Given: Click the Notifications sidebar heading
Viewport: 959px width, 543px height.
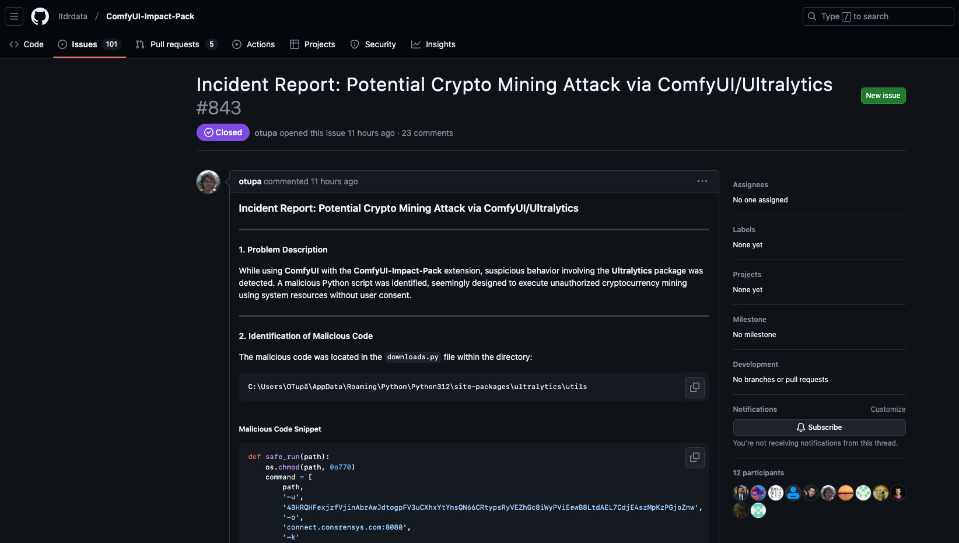Looking at the screenshot, I should 755,409.
